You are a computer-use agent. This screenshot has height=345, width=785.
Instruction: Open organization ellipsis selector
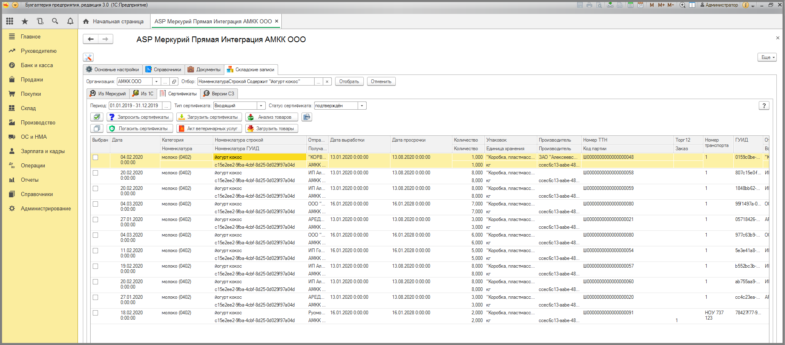coord(165,81)
